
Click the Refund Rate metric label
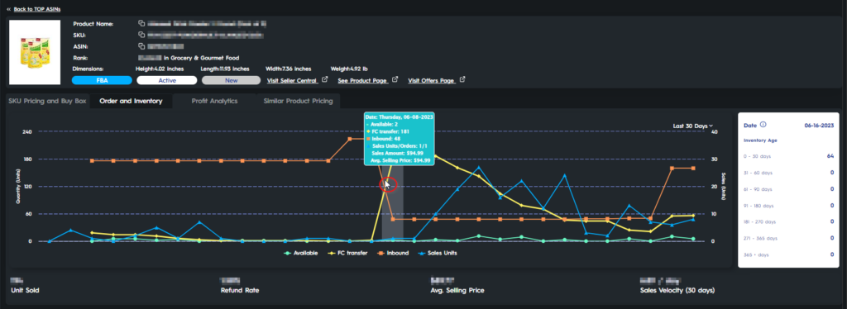(240, 290)
